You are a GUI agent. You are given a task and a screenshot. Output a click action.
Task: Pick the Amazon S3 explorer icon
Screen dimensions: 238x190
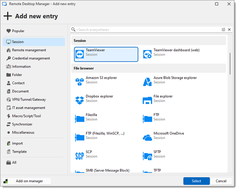click(x=80, y=82)
